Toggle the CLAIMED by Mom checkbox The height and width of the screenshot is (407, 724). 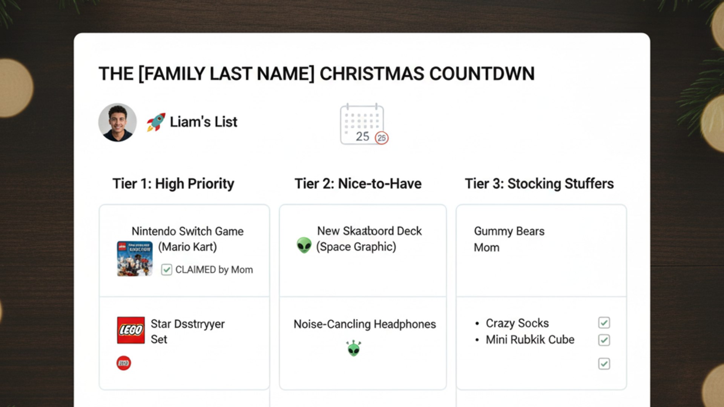166,269
